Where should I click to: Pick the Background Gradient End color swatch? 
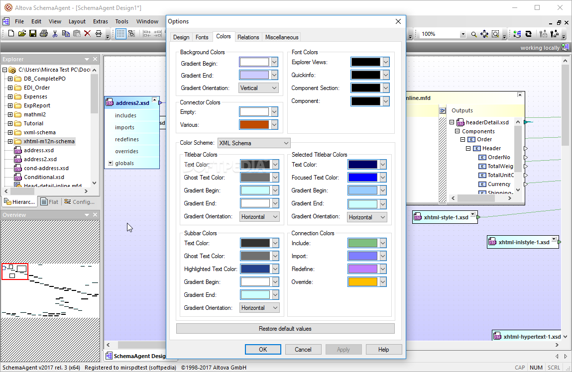tap(254, 76)
